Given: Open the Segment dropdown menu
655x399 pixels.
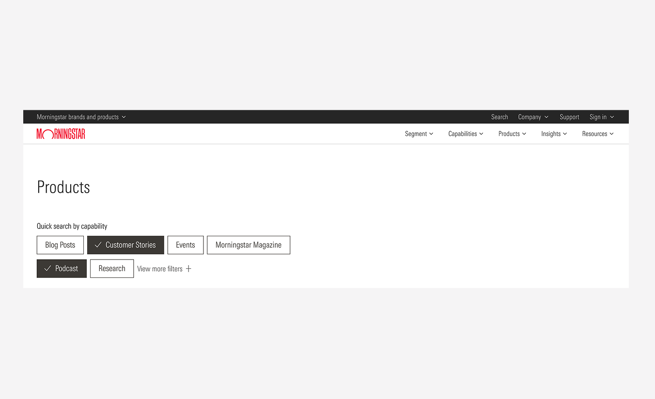Looking at the screenshot, I should point(419,134).
